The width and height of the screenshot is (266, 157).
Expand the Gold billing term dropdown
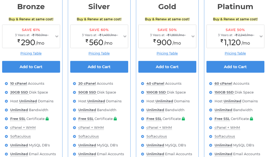193,37
